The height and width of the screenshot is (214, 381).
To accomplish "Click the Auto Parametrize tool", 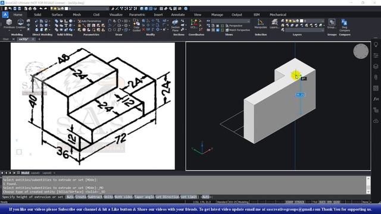I will pyautogui.click(x=89, y=21).
